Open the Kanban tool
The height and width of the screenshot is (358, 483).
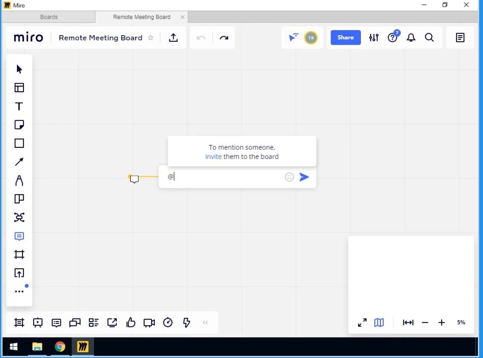point(19,199)
